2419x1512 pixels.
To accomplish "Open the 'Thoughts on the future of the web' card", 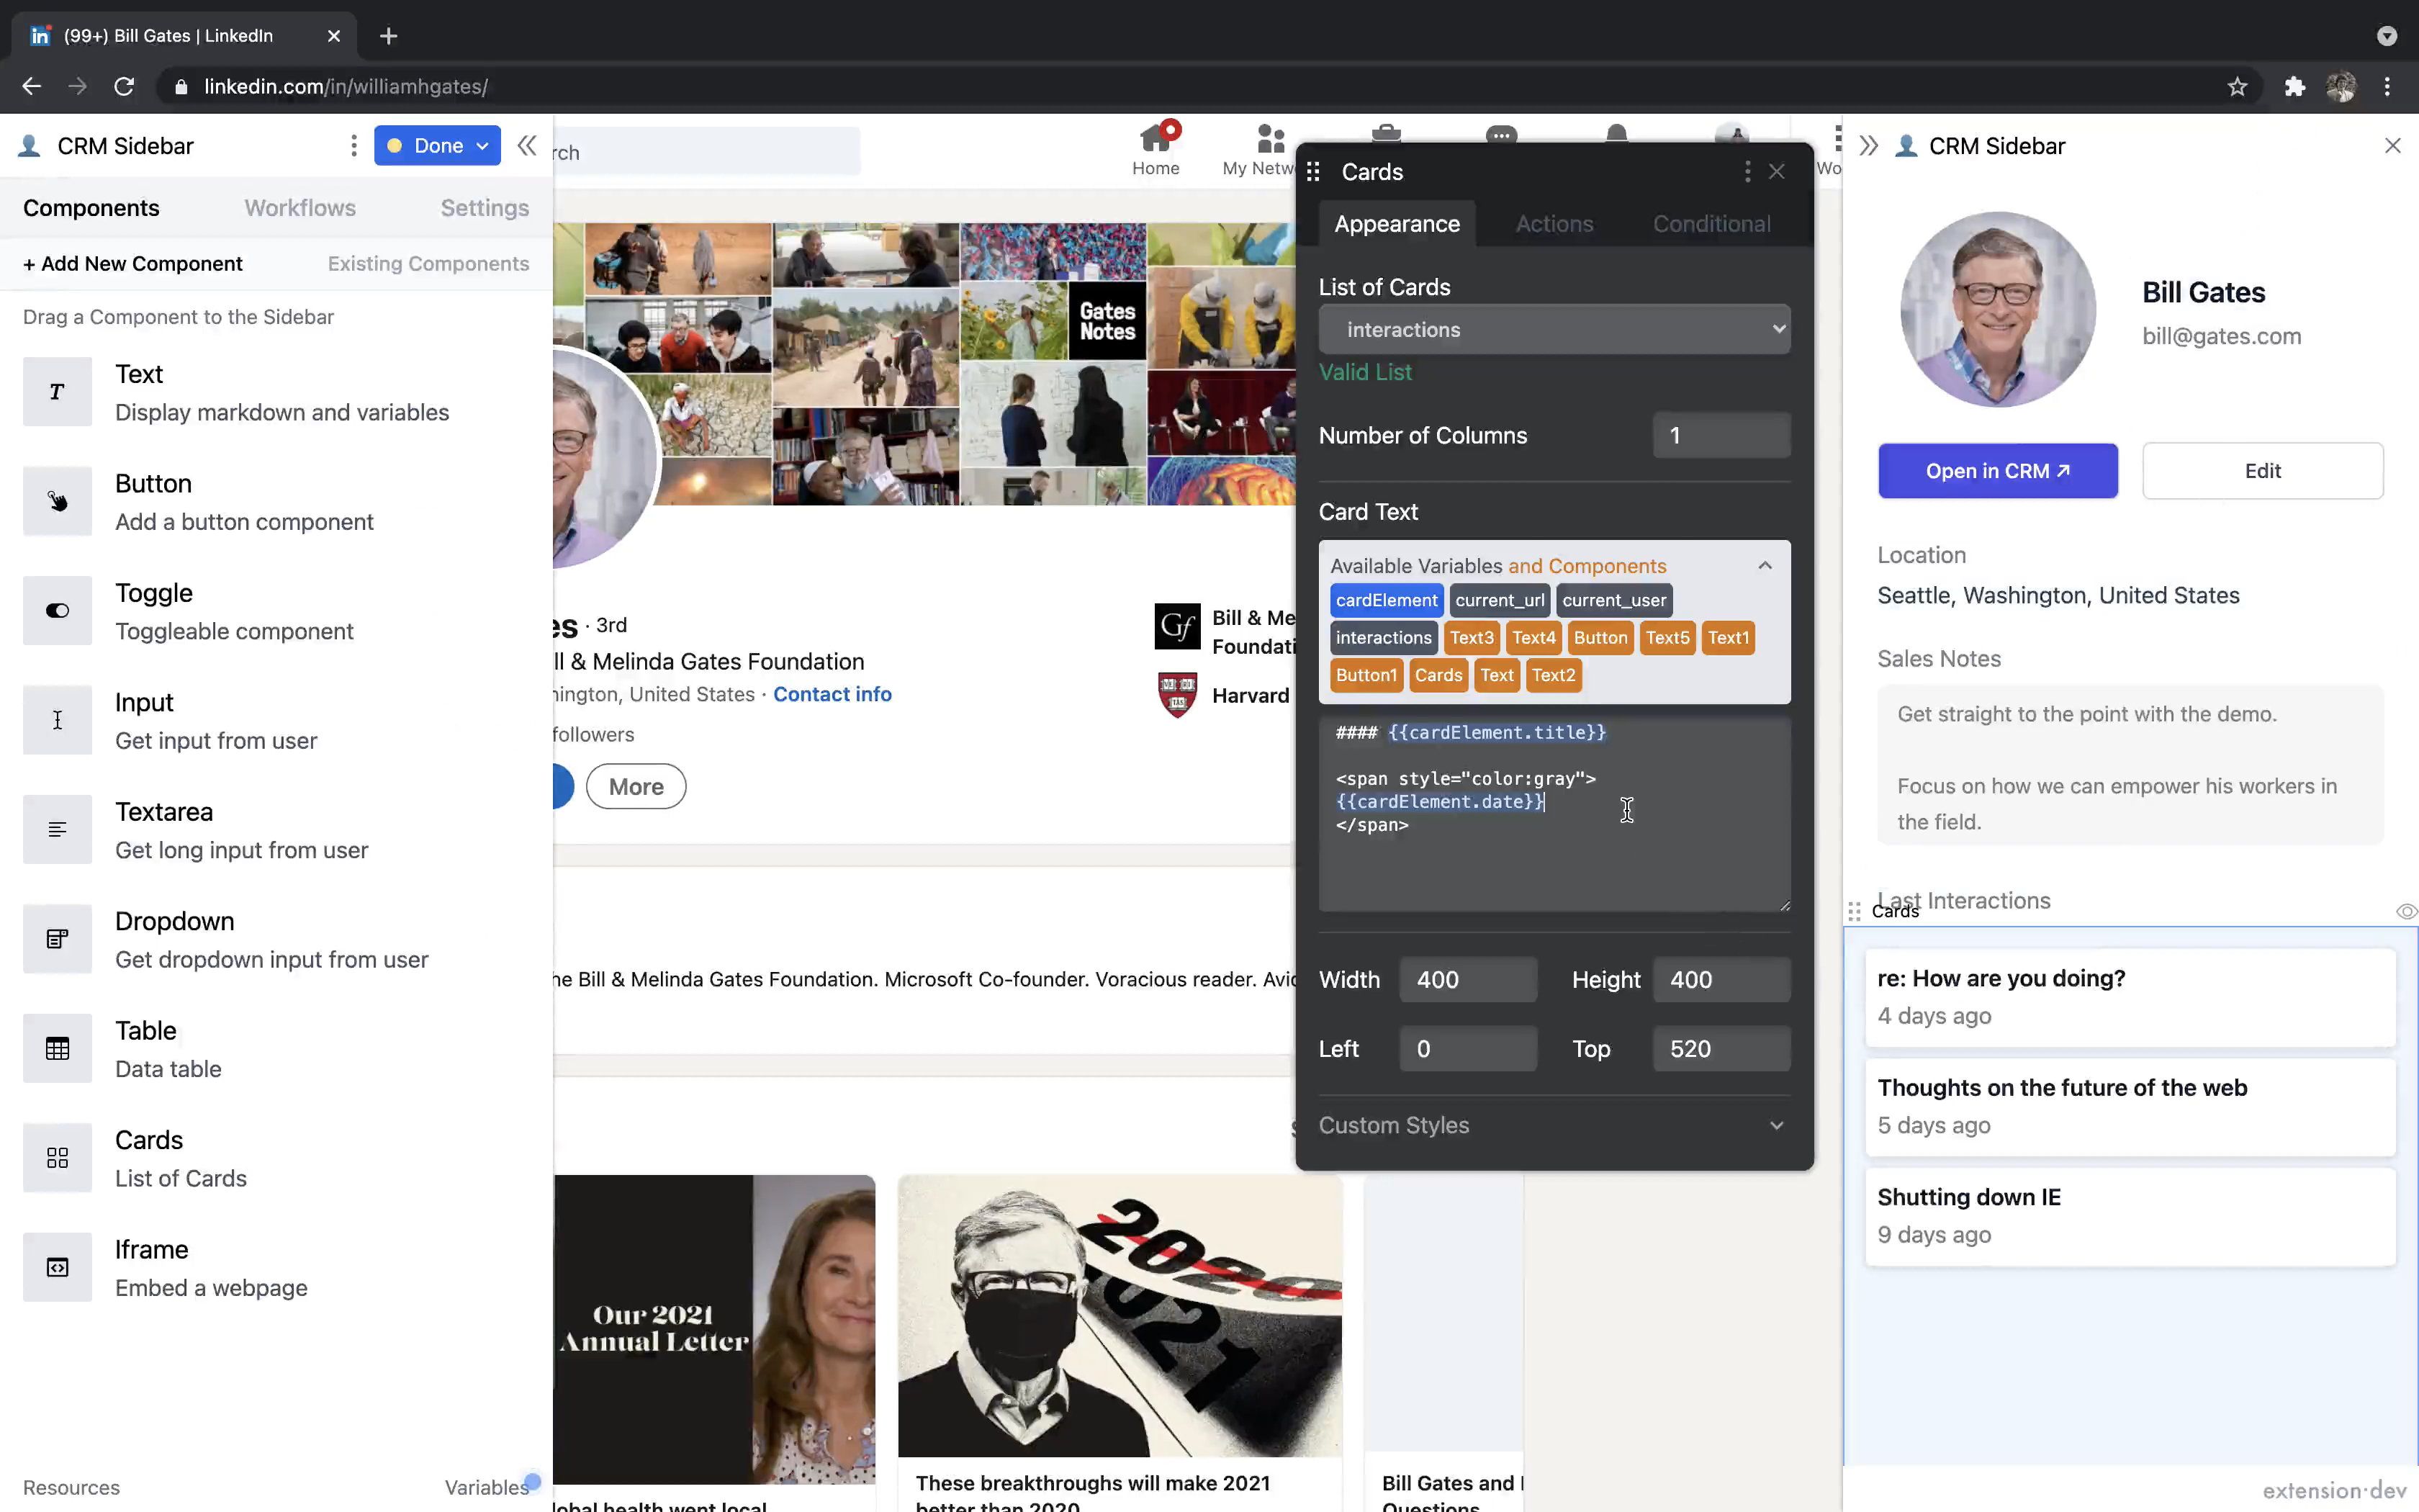I will click(2130, 1107).
